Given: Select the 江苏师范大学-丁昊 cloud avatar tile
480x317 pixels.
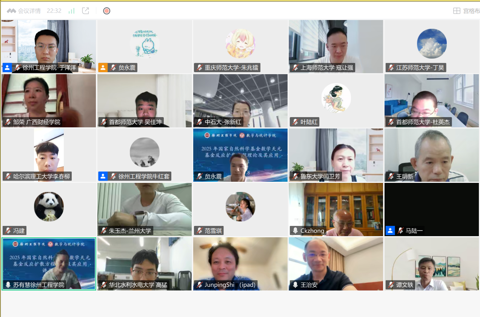Looking at the screenshot, I should [x=432, y=43].
